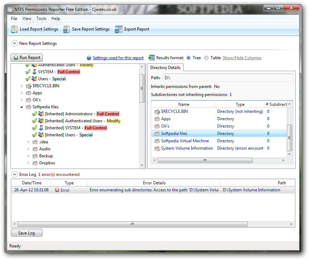Expand the Audio tree node
Image resolution: width=309 pixels, height=260 pixels.
point(29,149)
